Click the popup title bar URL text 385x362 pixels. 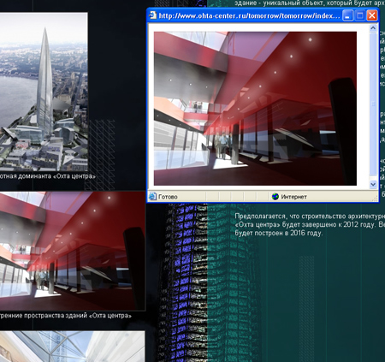pos(249,15)
